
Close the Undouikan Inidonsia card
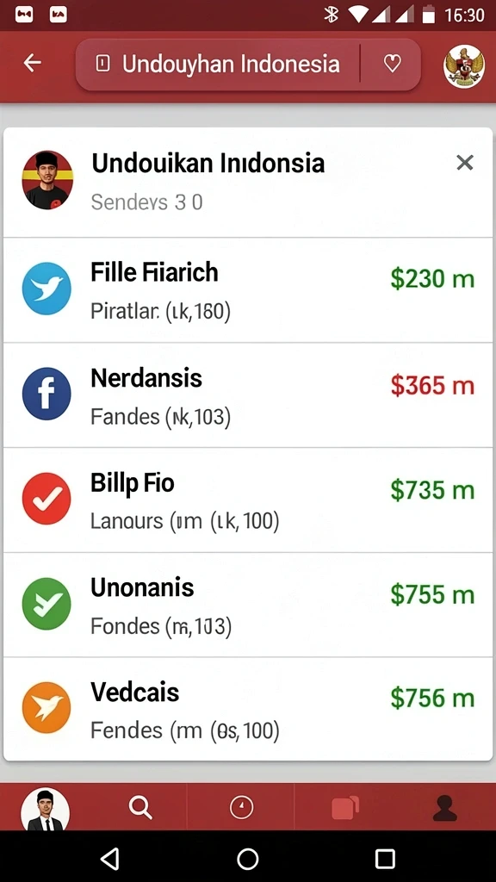pos(464,163)
